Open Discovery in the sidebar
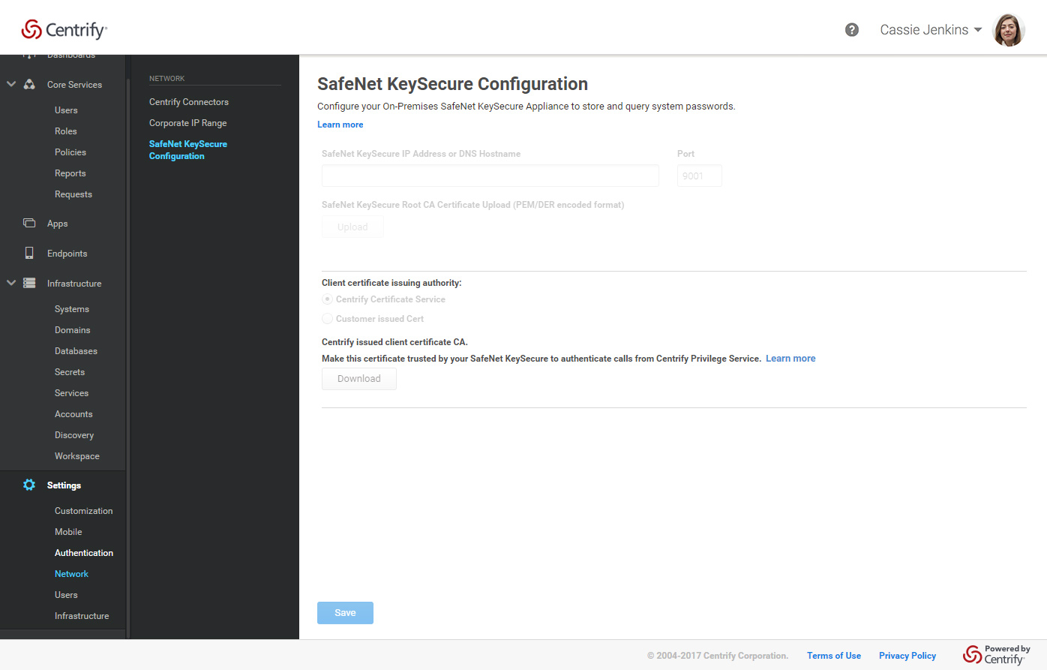 tap(74, 435)
